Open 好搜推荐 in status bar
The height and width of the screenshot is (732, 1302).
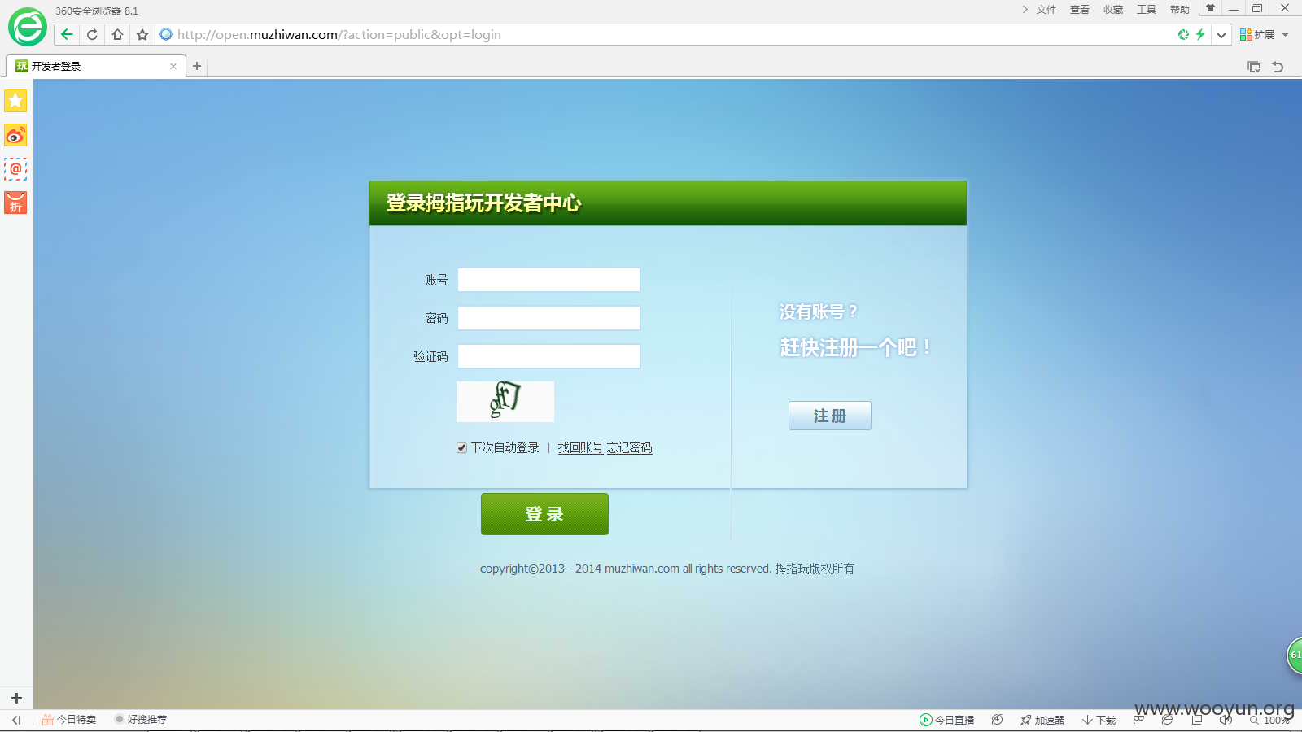(142, 720)
